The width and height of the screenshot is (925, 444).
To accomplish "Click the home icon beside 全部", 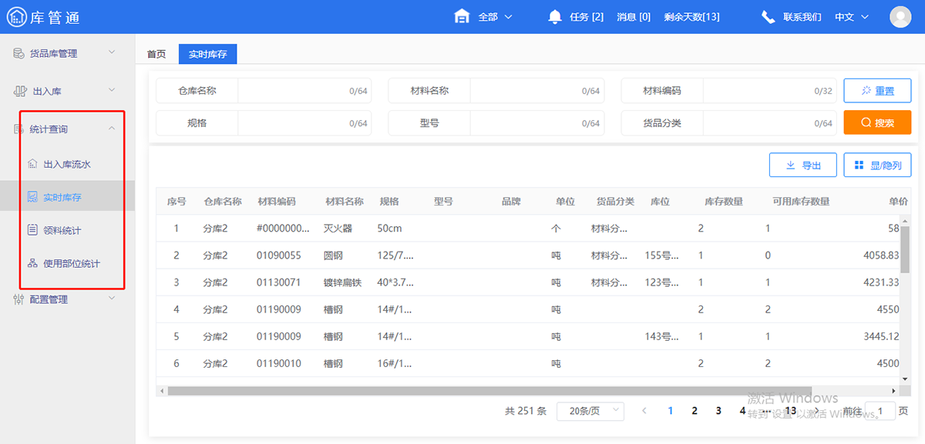I will [x=461, y=15].
